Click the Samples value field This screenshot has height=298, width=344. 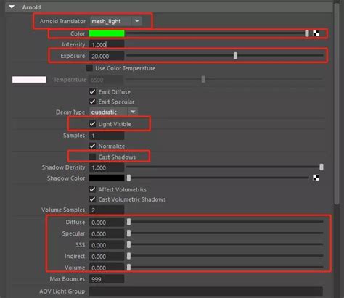pos(107,136)
